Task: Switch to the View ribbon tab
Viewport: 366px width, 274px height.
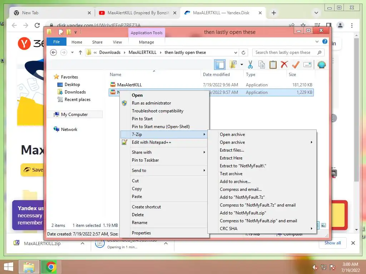Action: pos(117,42)
